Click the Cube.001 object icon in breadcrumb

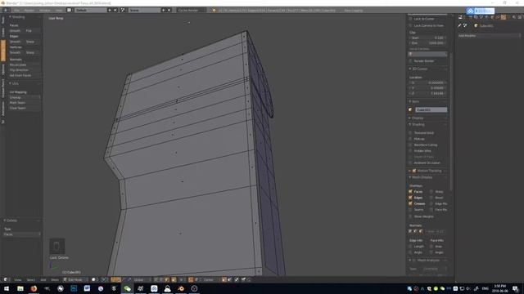click(x=476, y=25)
